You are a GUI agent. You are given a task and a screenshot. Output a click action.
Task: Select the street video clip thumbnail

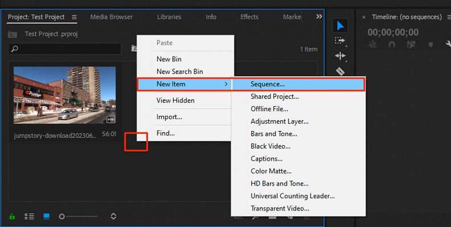point(64,95)
